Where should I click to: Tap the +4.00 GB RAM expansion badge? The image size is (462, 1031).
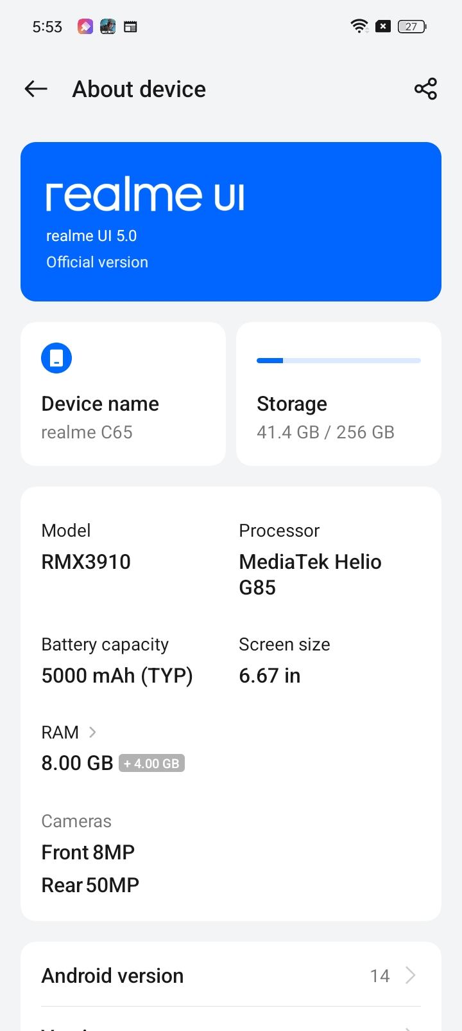(151, 764)
